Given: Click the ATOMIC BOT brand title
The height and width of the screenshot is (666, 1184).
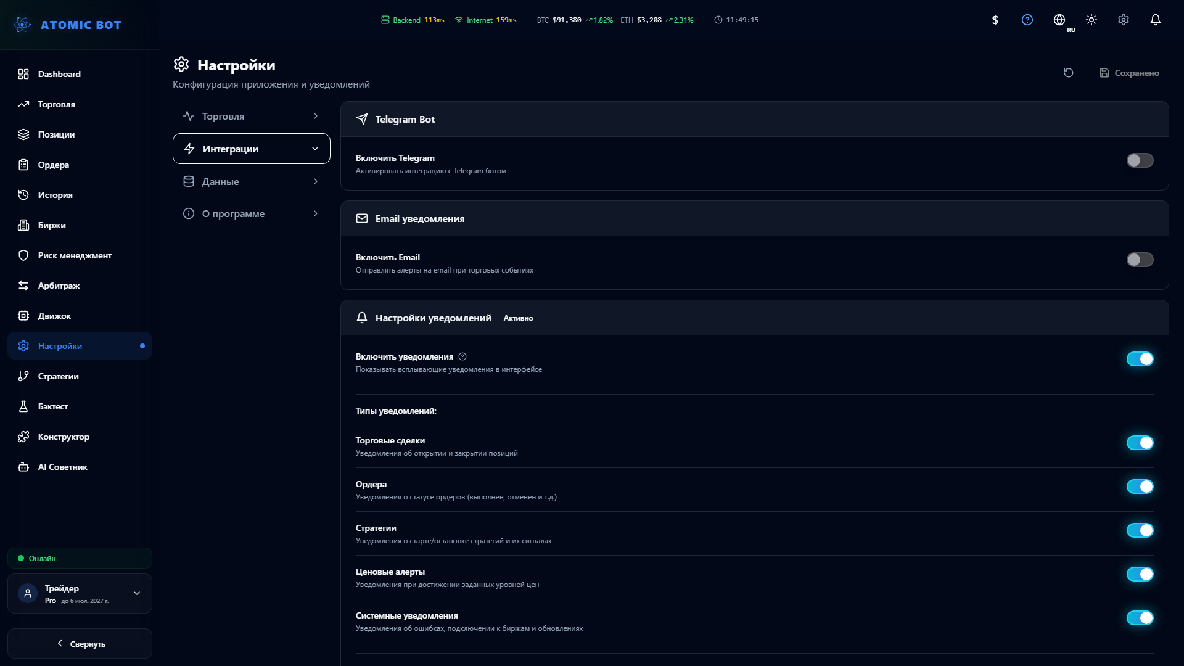Looking at the screenshot, I should point(81,25).
